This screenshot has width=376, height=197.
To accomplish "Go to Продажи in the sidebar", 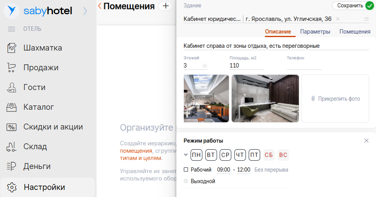I will tap(41, 68).
